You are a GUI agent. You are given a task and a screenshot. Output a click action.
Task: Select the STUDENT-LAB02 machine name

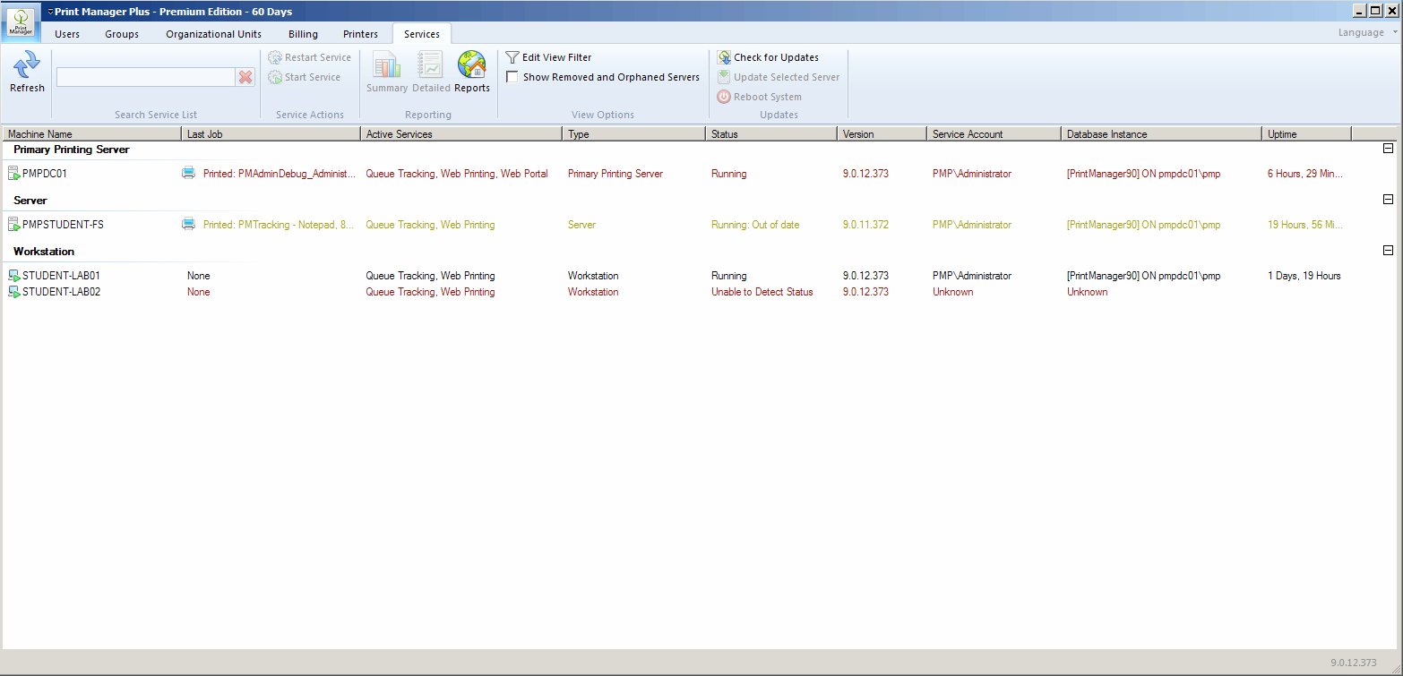click(x=61, y=292)
